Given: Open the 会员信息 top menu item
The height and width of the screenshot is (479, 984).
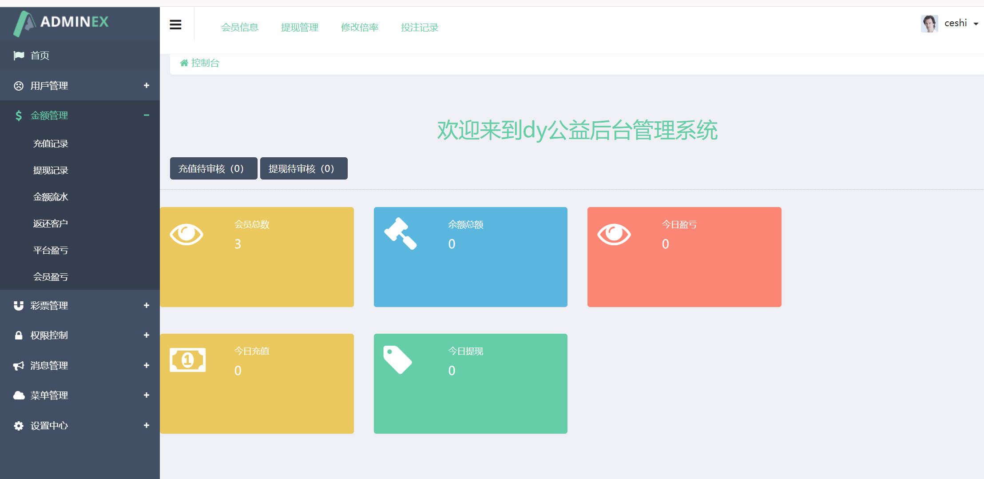Looking at the screenshot, I should [x=240, y=28].
